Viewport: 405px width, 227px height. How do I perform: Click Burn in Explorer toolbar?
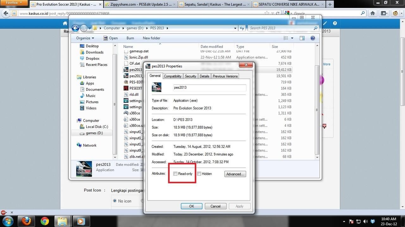coord(130,38)
